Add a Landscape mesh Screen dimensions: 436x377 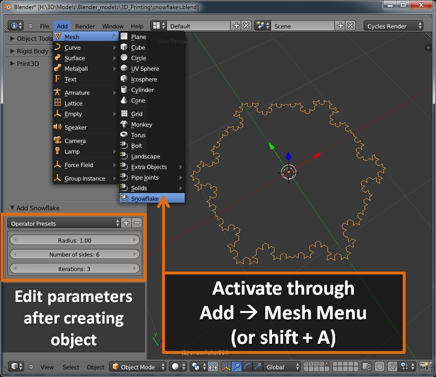click(152, 156)
